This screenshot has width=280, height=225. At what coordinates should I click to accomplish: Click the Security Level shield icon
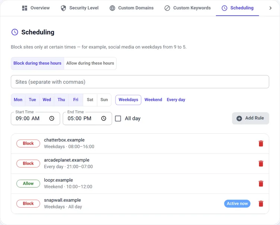point(63,8)
